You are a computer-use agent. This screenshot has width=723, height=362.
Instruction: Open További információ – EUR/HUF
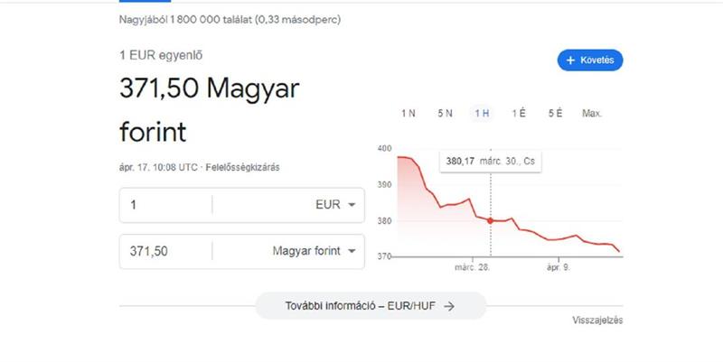tap(371, 306)
